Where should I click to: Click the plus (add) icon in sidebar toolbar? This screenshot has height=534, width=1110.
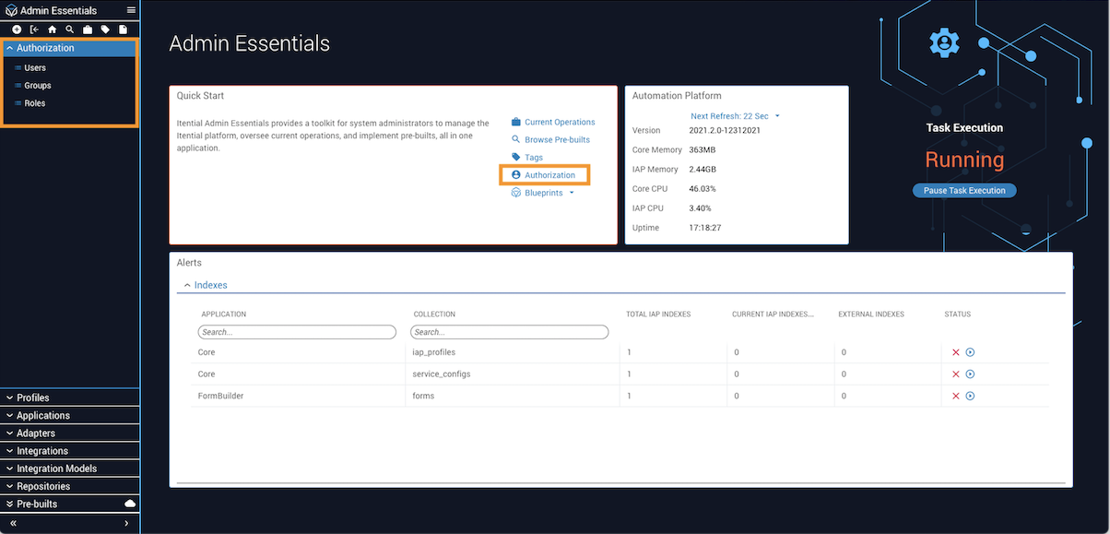pos(17,30)
